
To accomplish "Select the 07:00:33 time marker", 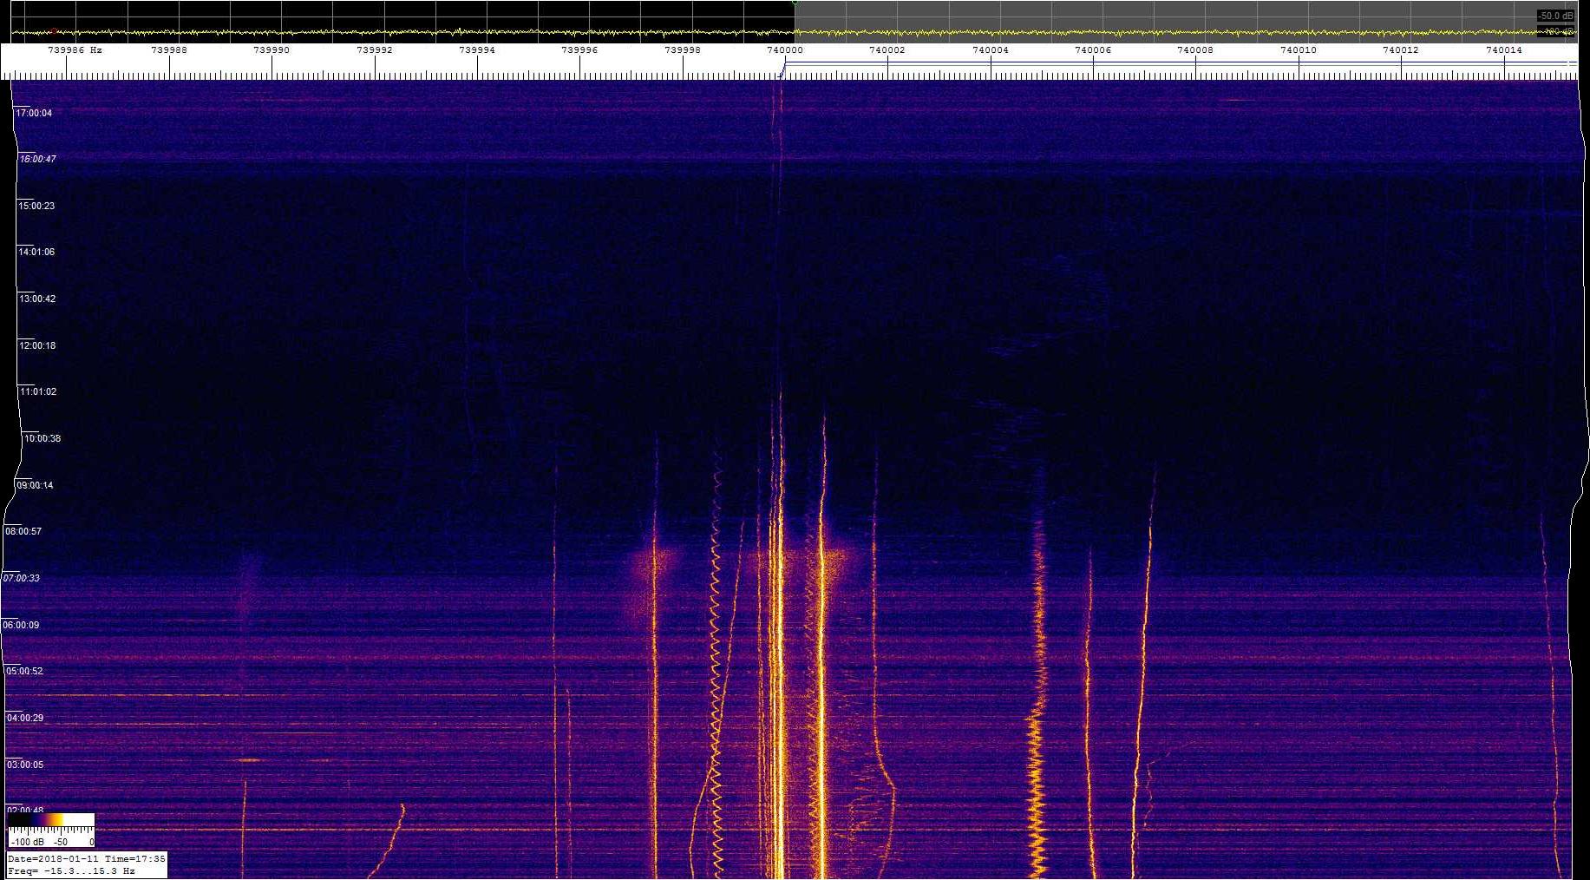I will tap(21, 578).
